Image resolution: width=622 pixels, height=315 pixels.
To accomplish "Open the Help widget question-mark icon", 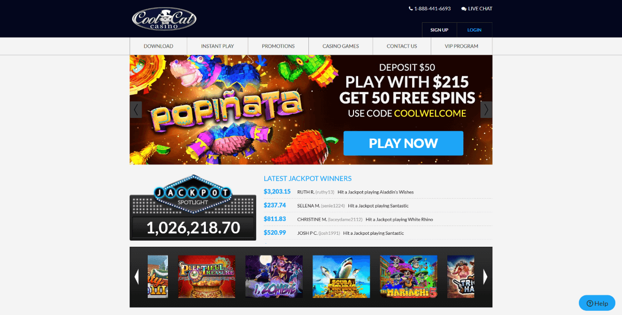I will [x=589, y=304].
